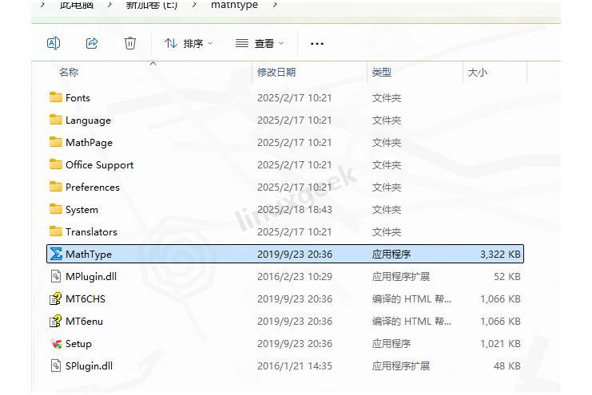Screen dimensions: 592x395
Task: Click the MT6CHS help file icon
Action: pos(56,298)
